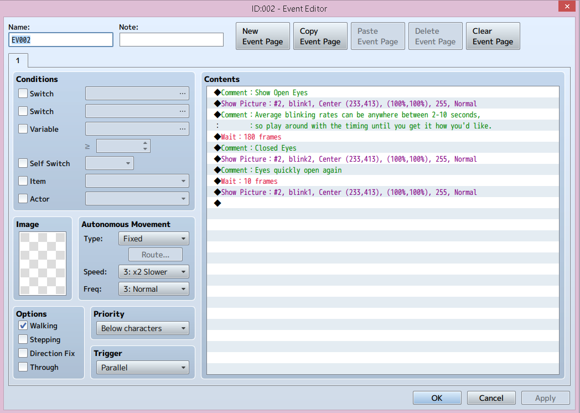Tick the Variable condition checkbox
This screenshot has height=413, width=580.
(23, 129)
